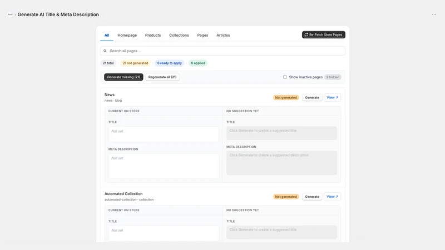Viewport: 445px width, 250px height.
Task: Click Automated Collection Not generated badge
Action: [x=286, y=197]
